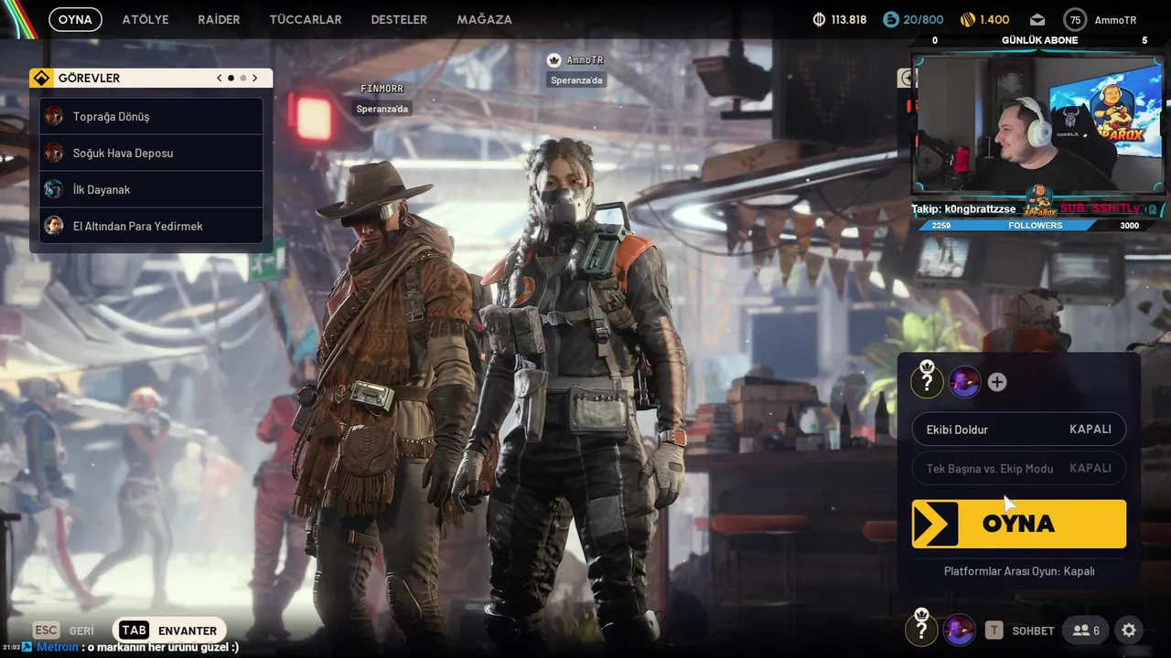
Task: Add a squad member with plus icon
Action: (997, 382)
